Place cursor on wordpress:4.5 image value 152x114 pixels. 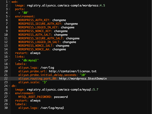point(66,6)
